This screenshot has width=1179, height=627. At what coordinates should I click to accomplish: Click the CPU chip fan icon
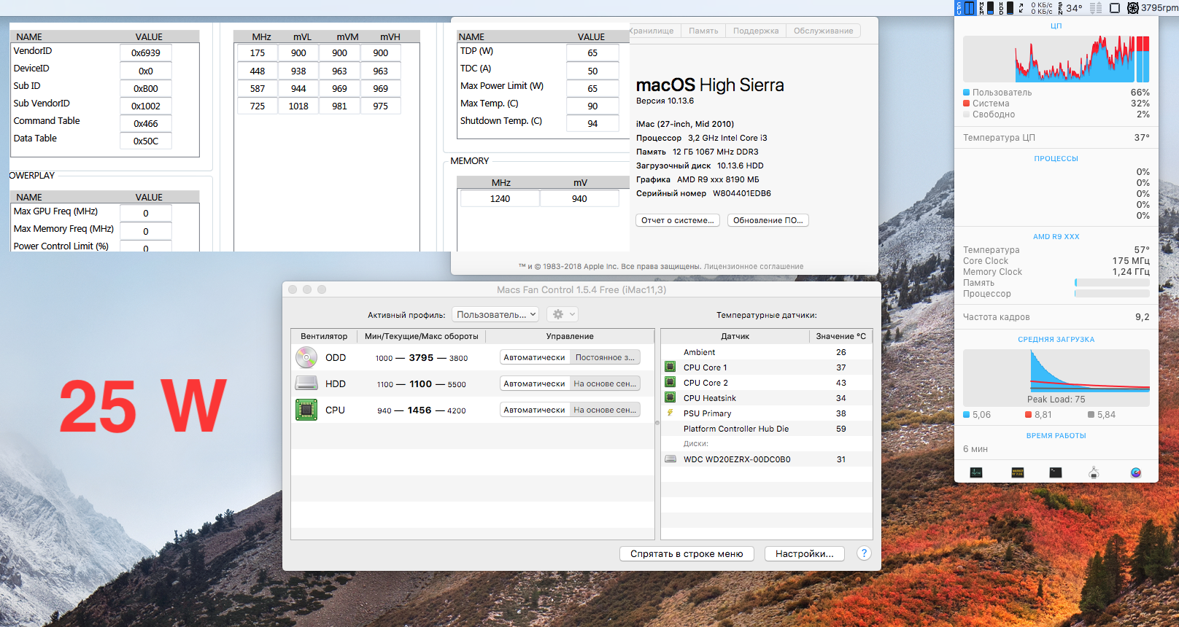point(306,410)
